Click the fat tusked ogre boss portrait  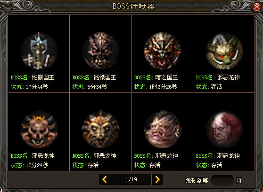click(162, 129)
